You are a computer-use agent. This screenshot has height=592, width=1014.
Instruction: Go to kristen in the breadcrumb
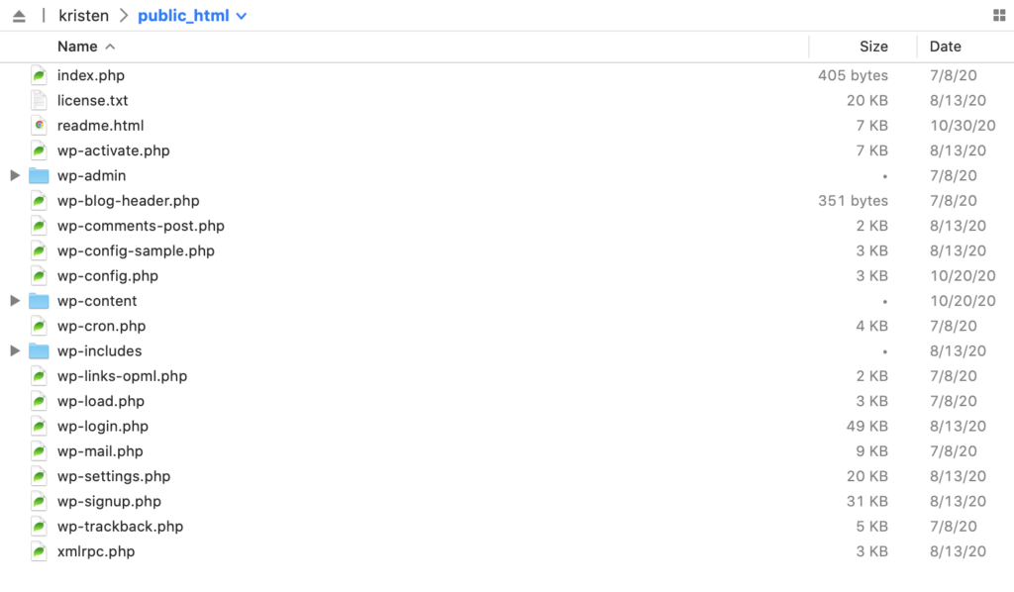83,16
